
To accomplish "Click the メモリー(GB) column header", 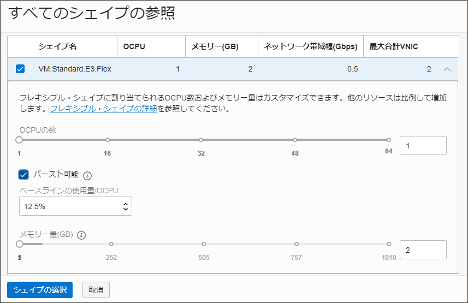I will coord(215,46).
